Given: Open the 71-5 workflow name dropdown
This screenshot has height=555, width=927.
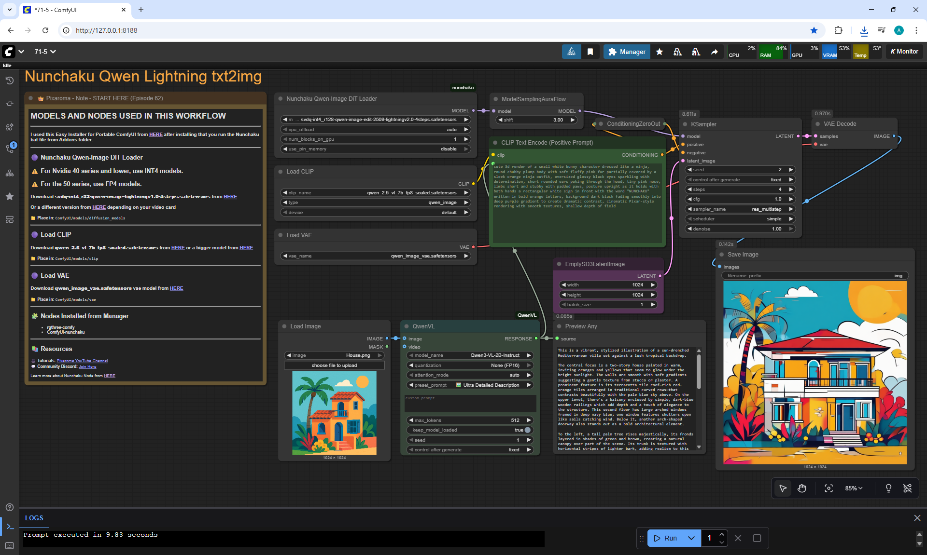Looking at the screenshot, I should tap(45, 52).
